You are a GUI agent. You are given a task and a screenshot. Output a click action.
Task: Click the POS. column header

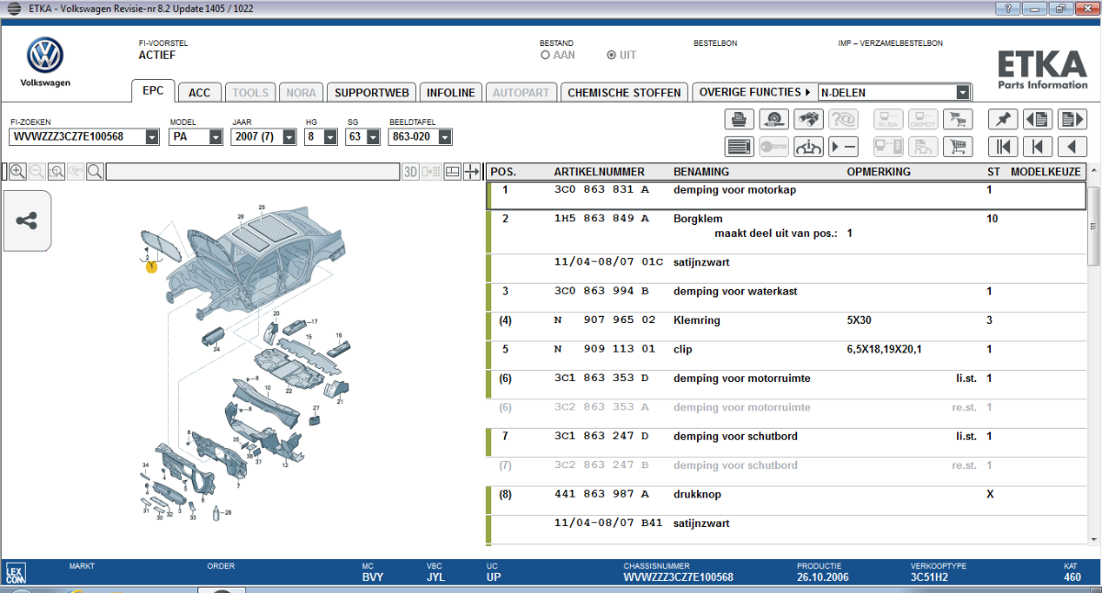[x=503, y=172]
